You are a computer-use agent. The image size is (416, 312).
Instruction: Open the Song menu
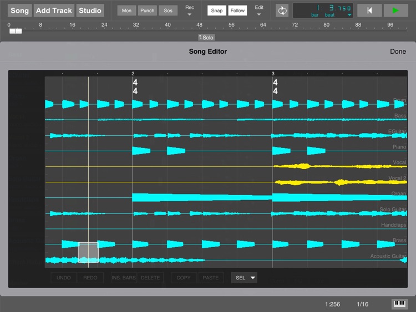point(19,11)
